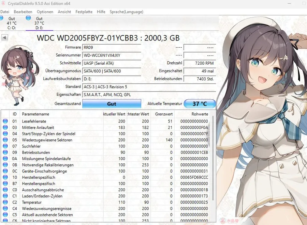Minimize the CrystalDiskInfo window

(289, 3)
